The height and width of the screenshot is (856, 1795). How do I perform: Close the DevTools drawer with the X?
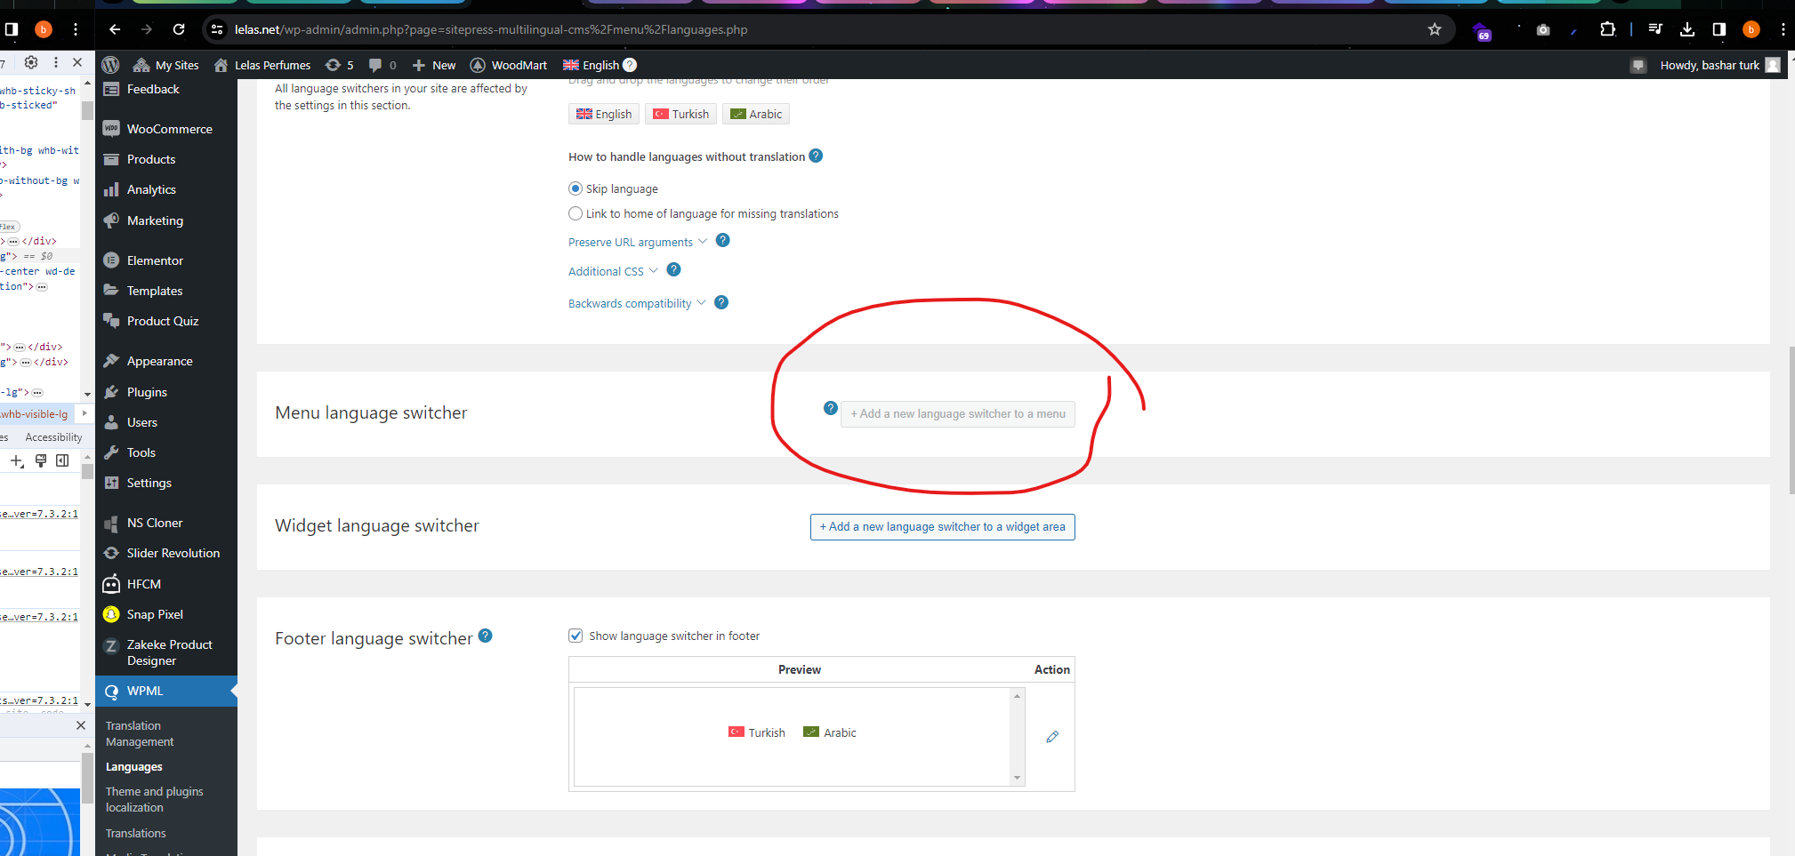coord(81,725)
